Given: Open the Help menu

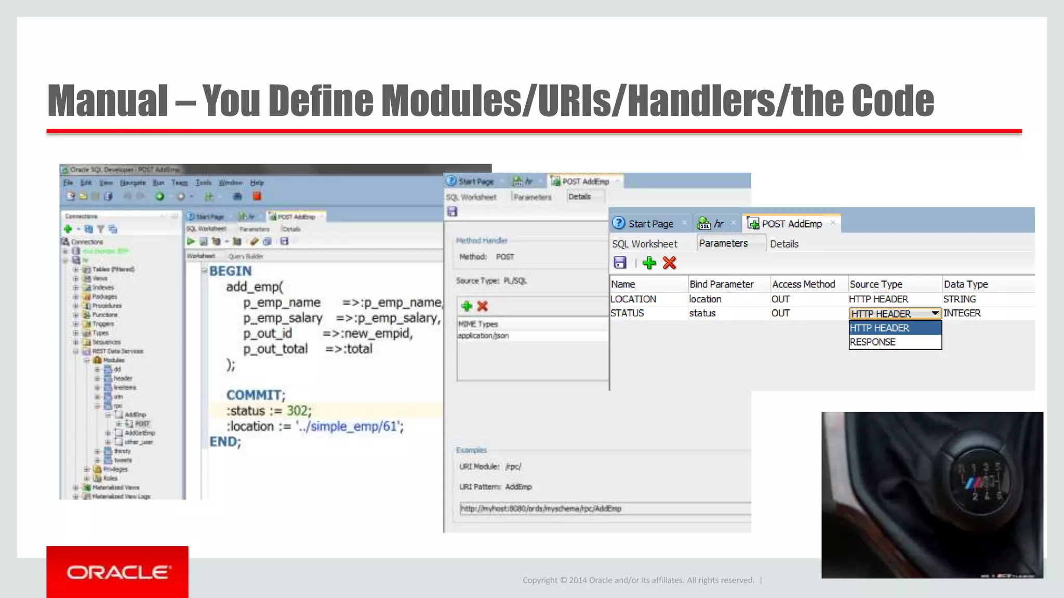Looking at the screenshot, I should point(257,183).
